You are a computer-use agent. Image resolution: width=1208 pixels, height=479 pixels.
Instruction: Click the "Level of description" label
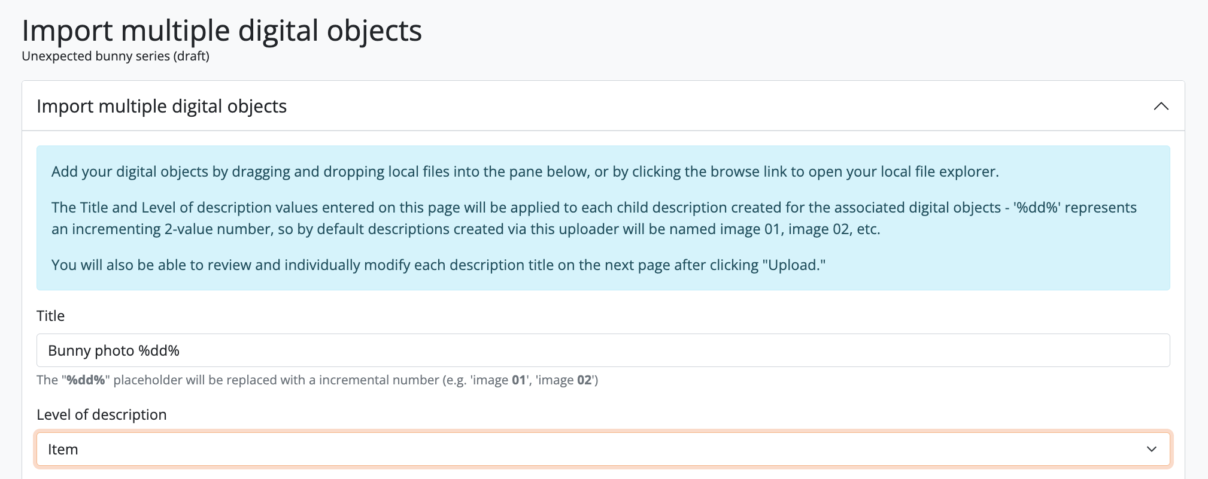click(101, 414)
